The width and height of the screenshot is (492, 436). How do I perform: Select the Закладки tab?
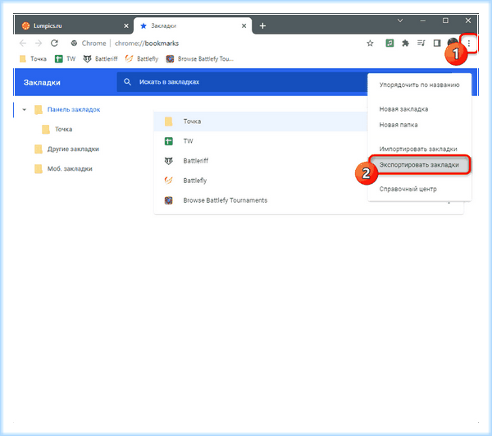tap(193, 25)
